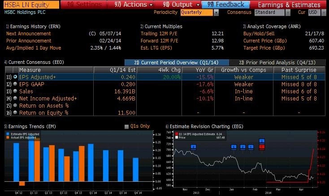Select the Net Income Adjusted+ radio button
Viewport: 329px width, 196px height.
[x=15, y=98]
